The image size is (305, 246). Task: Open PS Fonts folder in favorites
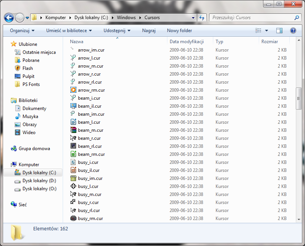click(28, 84)
